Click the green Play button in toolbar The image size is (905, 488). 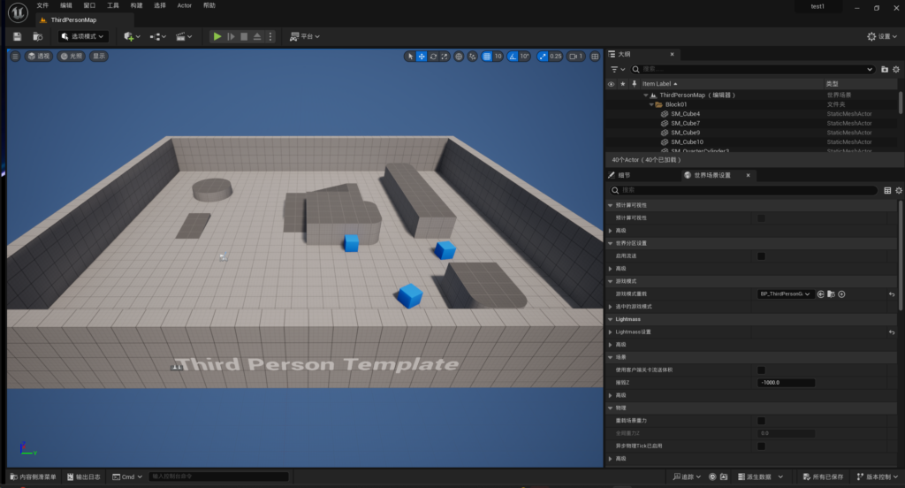point(217,36)
